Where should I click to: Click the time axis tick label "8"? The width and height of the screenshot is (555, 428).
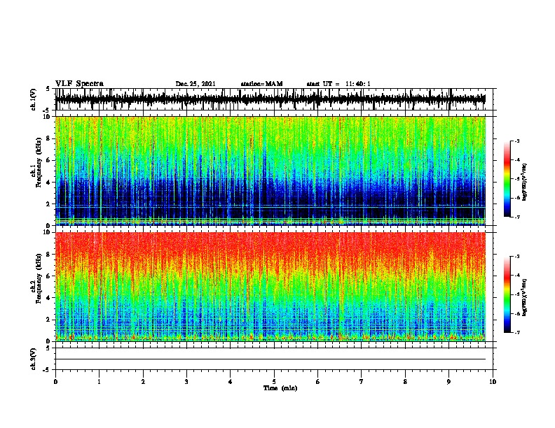[405, 382]
